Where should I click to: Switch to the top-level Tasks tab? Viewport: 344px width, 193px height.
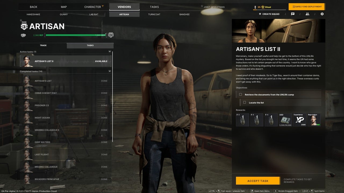[x=154, y=7]
